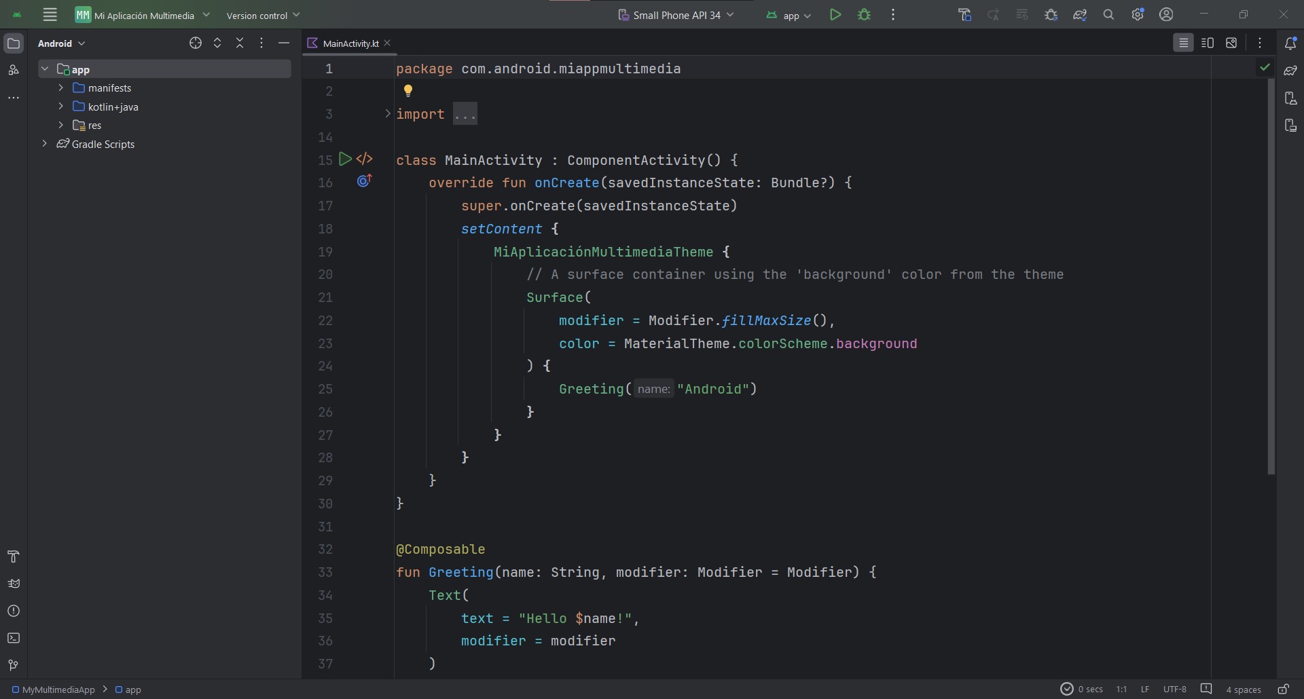1304x699 pixels.
Task: Expand the manifests folder
Action: tap(61, 88)
